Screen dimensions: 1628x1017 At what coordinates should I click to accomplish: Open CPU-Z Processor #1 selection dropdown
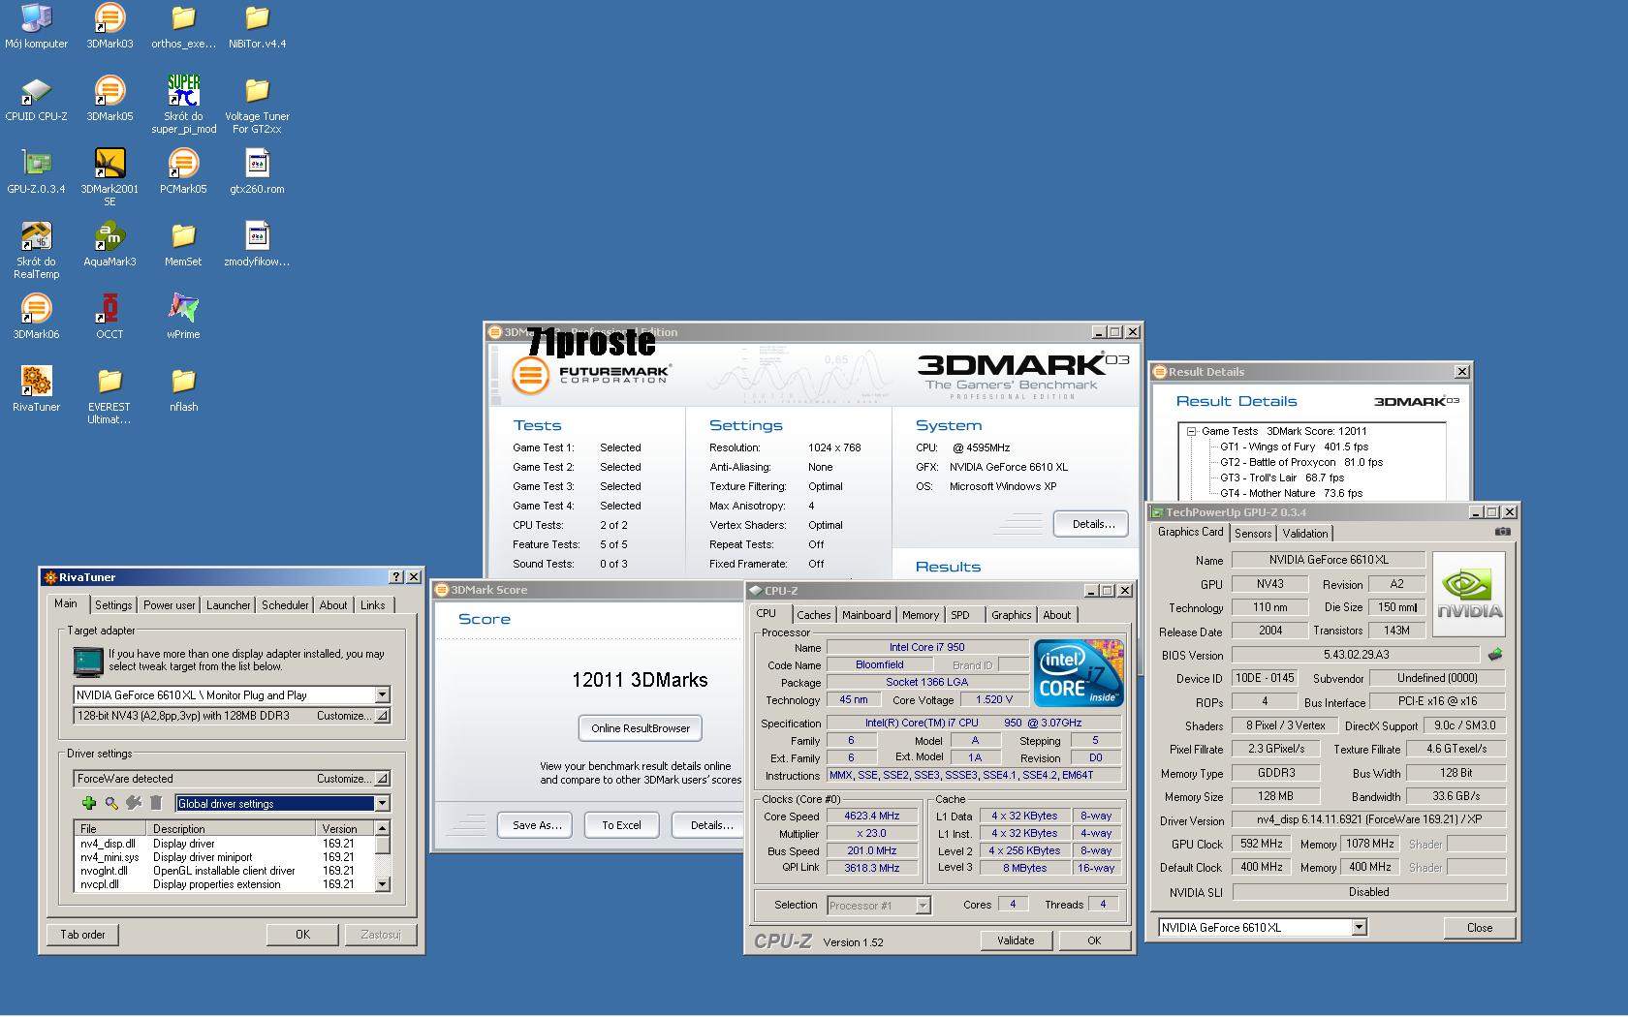[x=923, y=906]
